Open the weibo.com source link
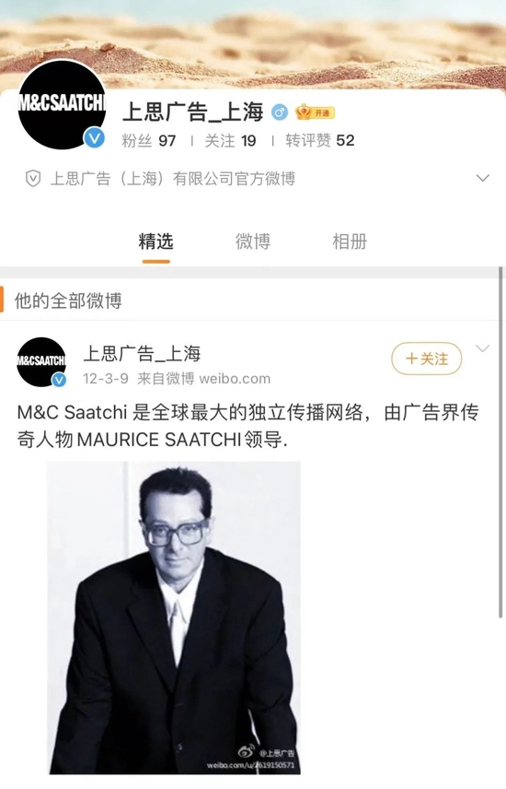 (x=235, y=379)
